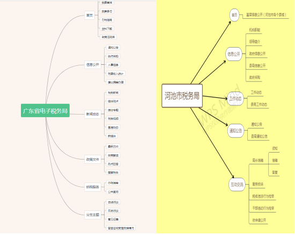Click 政策法规库 subtopic under 首页
This screenshot has height=235, width=295.
108,37
